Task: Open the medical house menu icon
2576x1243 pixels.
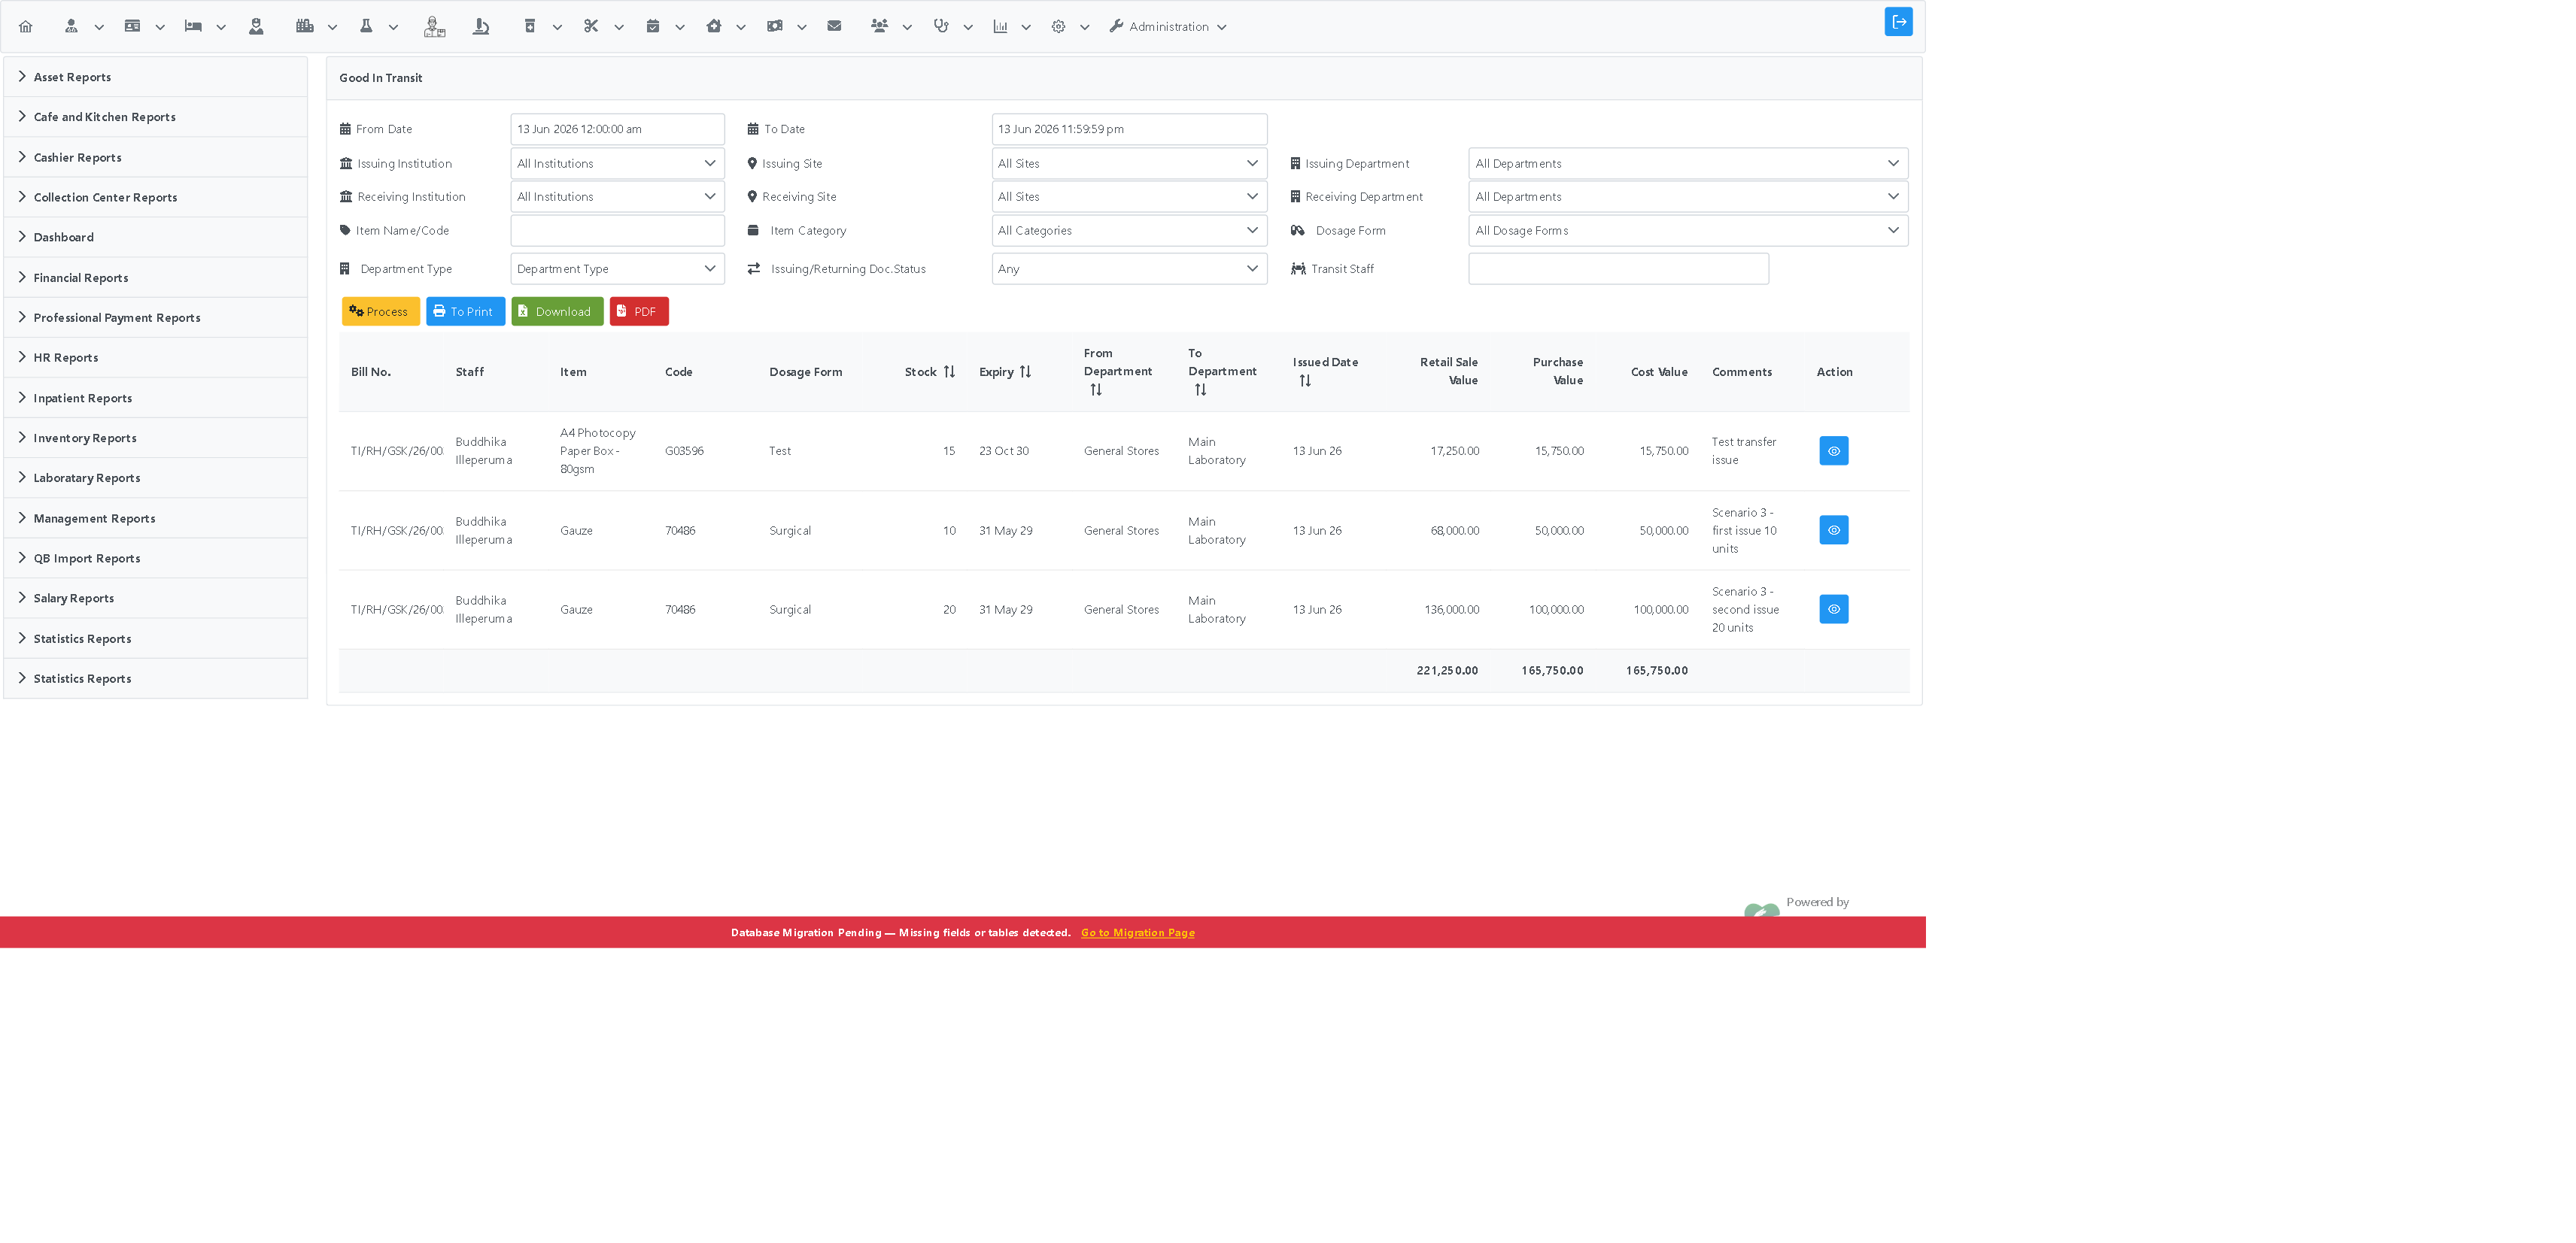Action: click(x=714, y=27)
